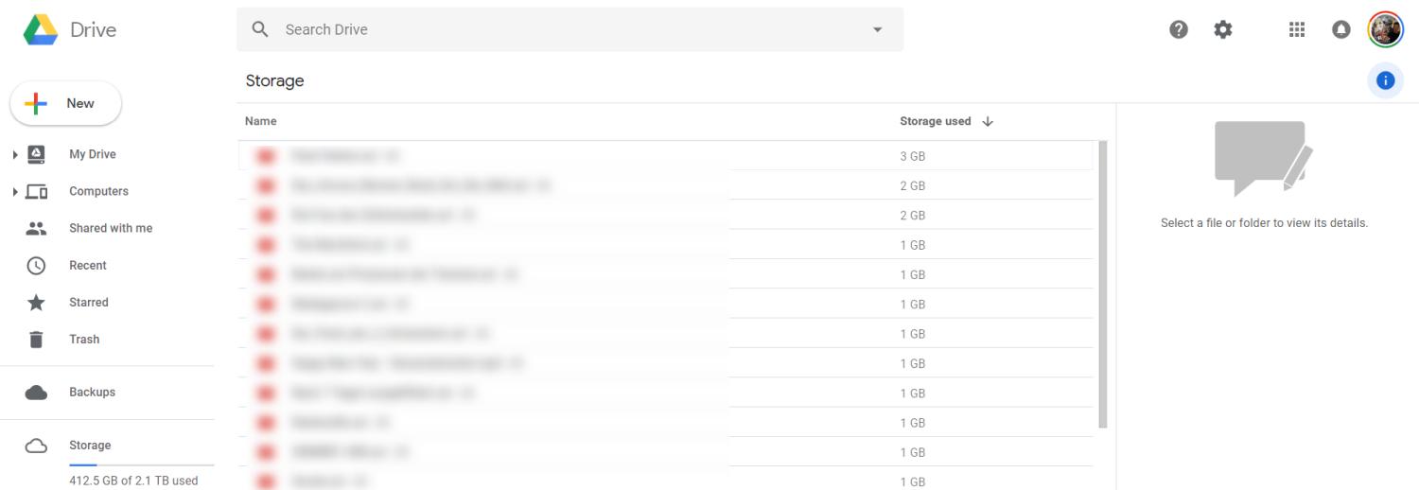Click the New button
The image size is (1419, 490).
coord(66,103)
